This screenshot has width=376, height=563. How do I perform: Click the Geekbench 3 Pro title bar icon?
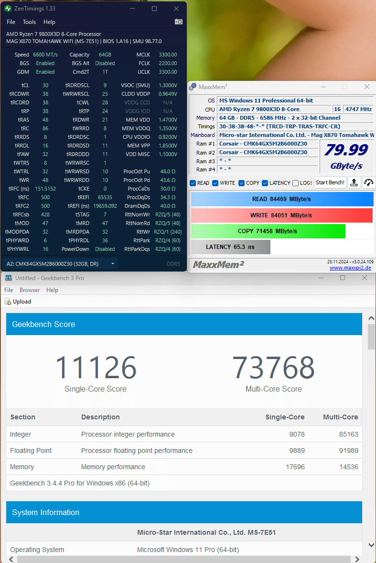8,278
